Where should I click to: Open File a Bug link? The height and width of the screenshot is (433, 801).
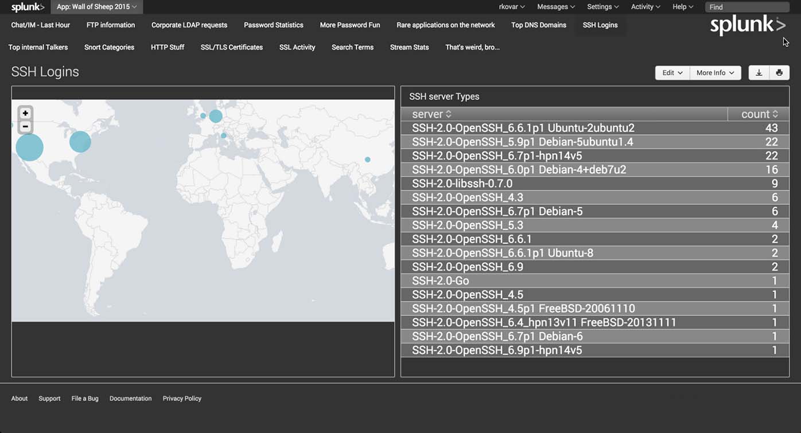(x=85, y=399)
